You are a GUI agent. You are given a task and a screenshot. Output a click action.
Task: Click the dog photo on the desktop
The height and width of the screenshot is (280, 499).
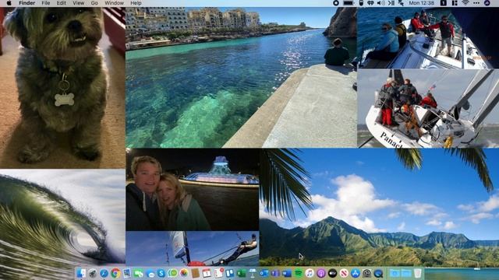62,87
